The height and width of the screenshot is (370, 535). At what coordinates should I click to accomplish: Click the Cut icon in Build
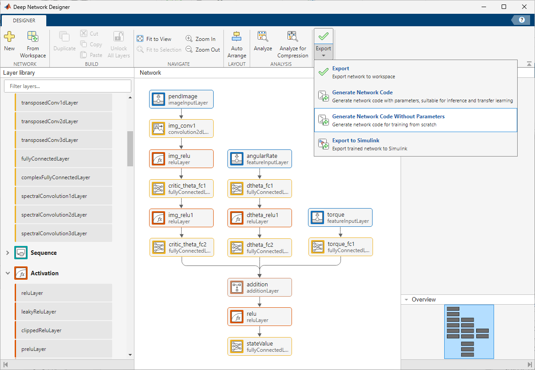84,33
